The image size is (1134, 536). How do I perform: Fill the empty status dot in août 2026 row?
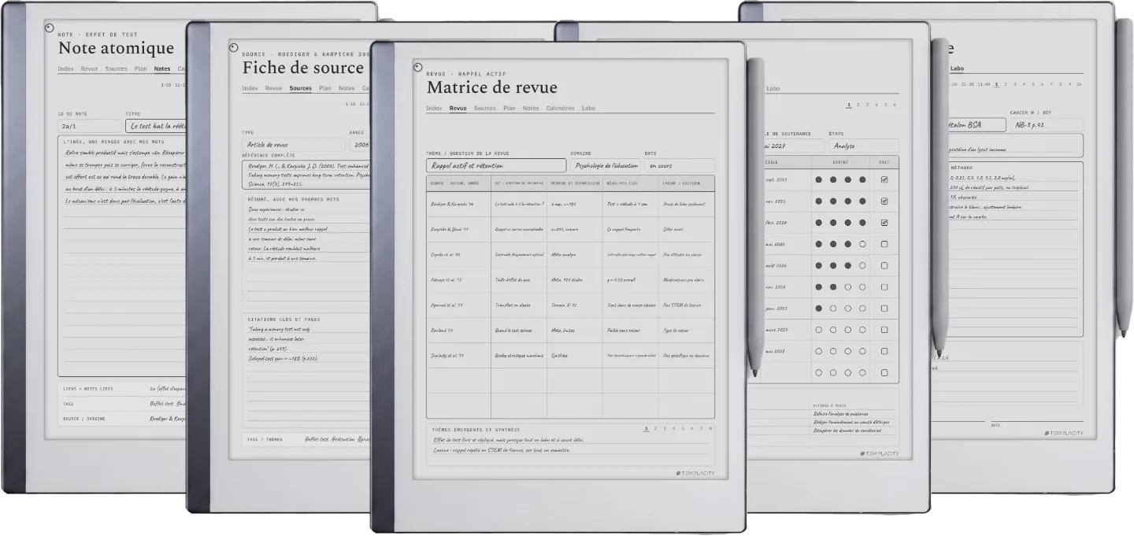tap(862, 265)
